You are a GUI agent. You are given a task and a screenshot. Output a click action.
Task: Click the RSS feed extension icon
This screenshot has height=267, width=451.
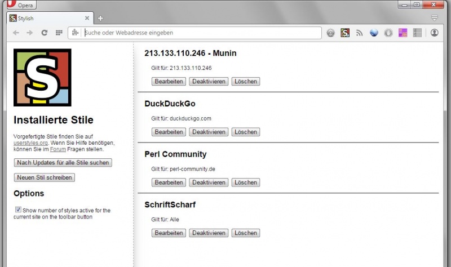point(359,33)
